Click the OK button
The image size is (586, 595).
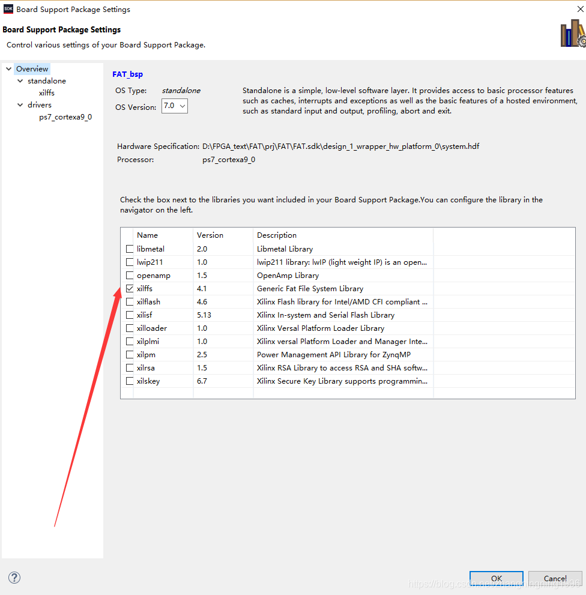pos(497,578)
